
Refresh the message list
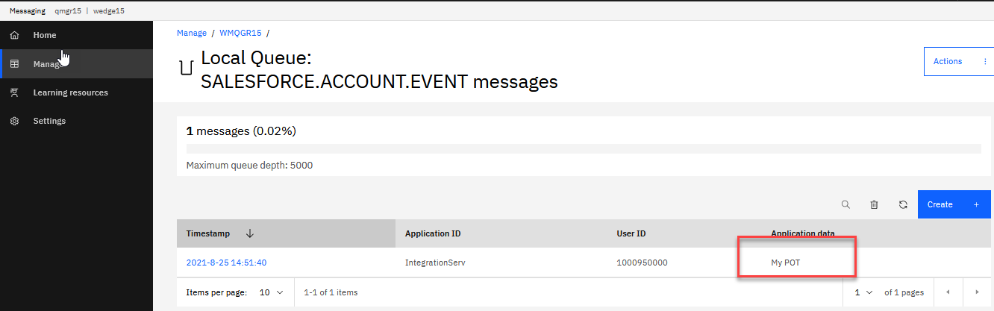tap(903, 204)
